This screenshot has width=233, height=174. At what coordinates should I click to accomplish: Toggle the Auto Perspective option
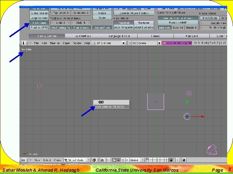coord(124,27)
